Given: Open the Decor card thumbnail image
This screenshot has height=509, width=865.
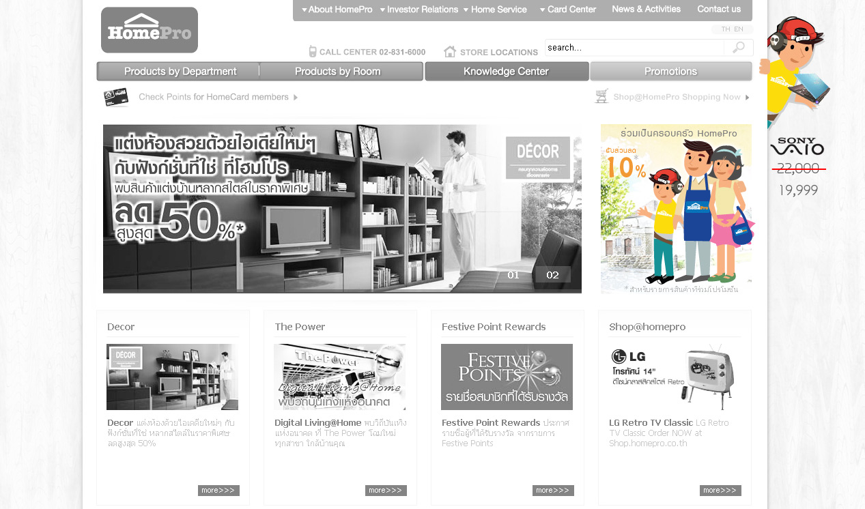Looking at the screenshot, I should (172, 377).
